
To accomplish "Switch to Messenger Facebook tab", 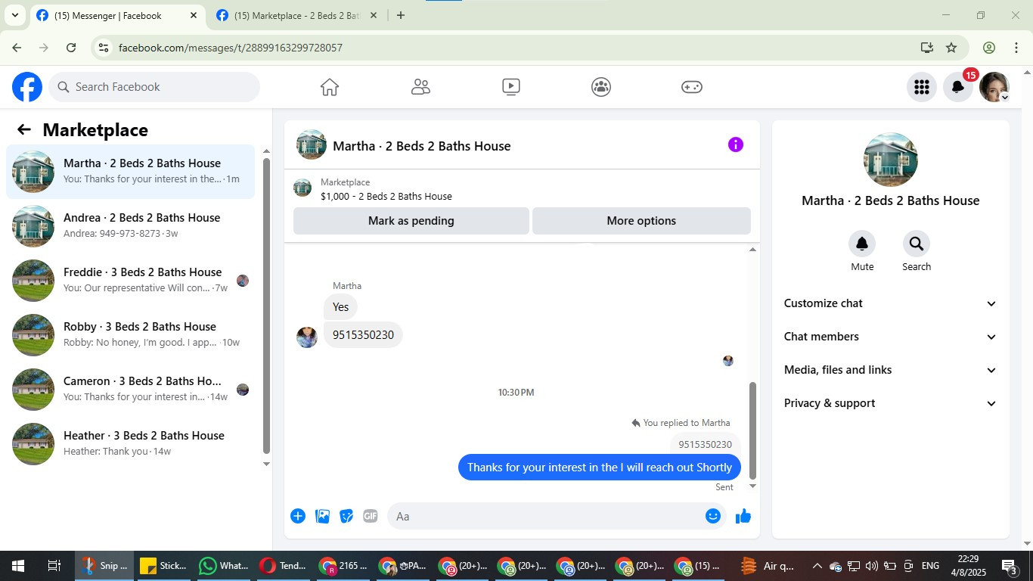I will click(117, 15).
